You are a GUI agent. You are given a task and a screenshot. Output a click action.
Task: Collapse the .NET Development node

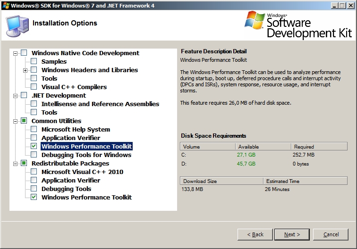tap(15, 96)
